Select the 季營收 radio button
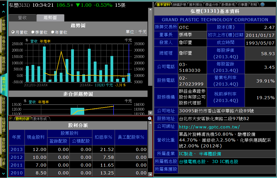Screen dimensions: 277x178 (x=33, y=32)
